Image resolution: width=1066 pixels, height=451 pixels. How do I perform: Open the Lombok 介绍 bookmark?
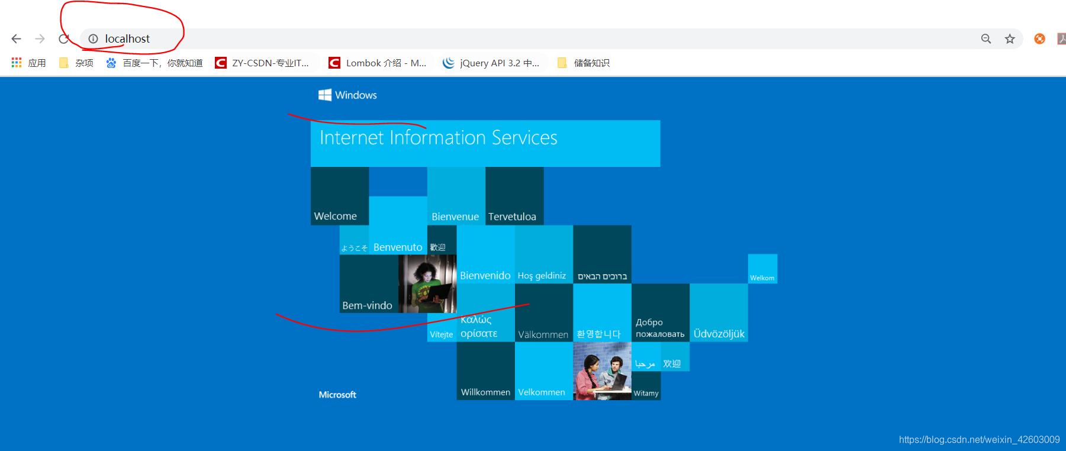click(378, 63)
